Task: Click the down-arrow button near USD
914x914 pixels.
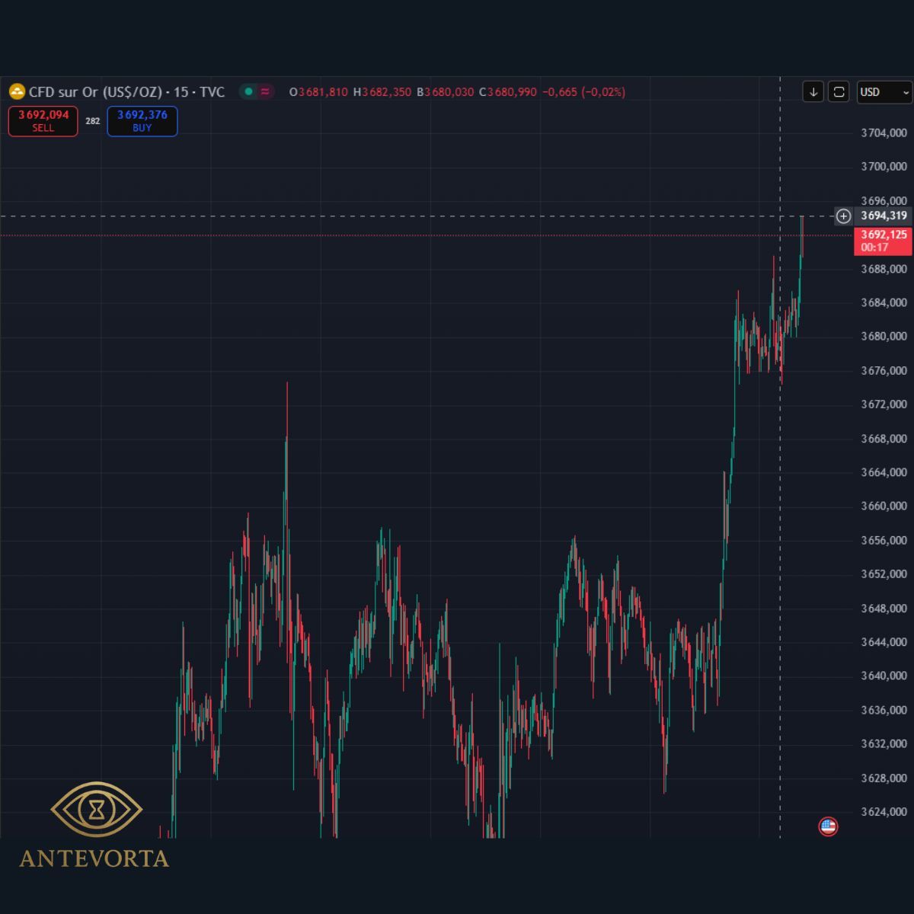Action: [813, 92]
